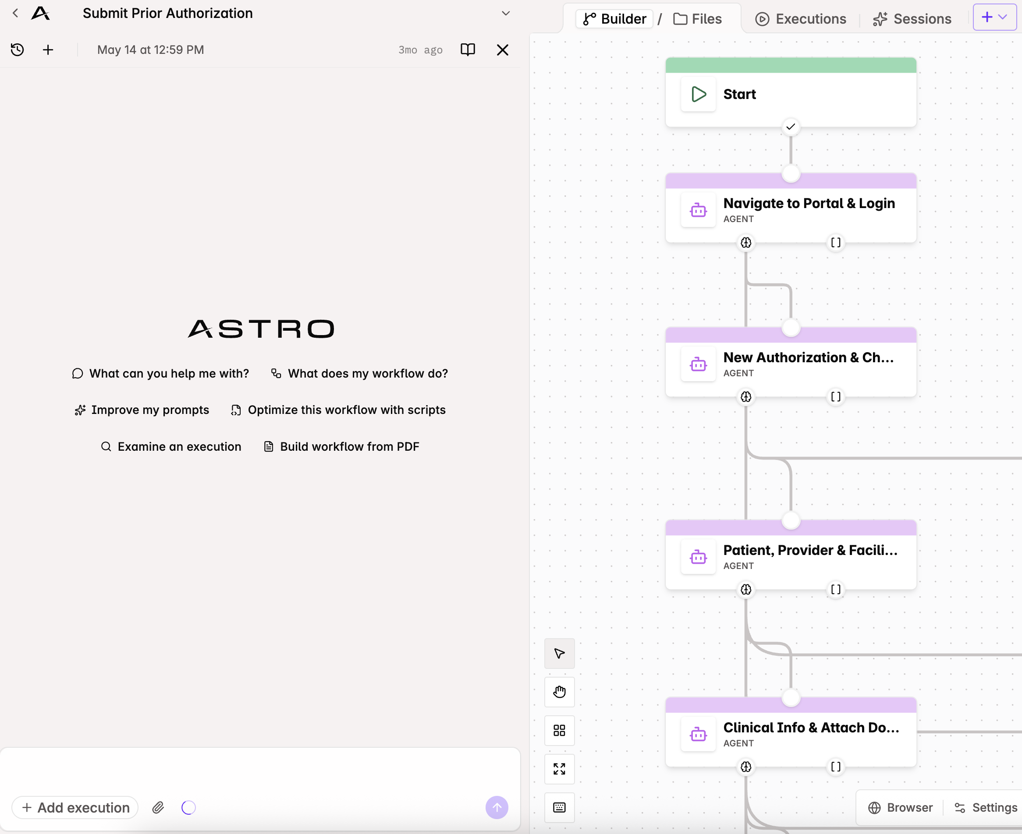Select the Patient, Provider & Facili... node
Image resolution: width=1022 pixels, height=834 pixels.
click(791, 555)
